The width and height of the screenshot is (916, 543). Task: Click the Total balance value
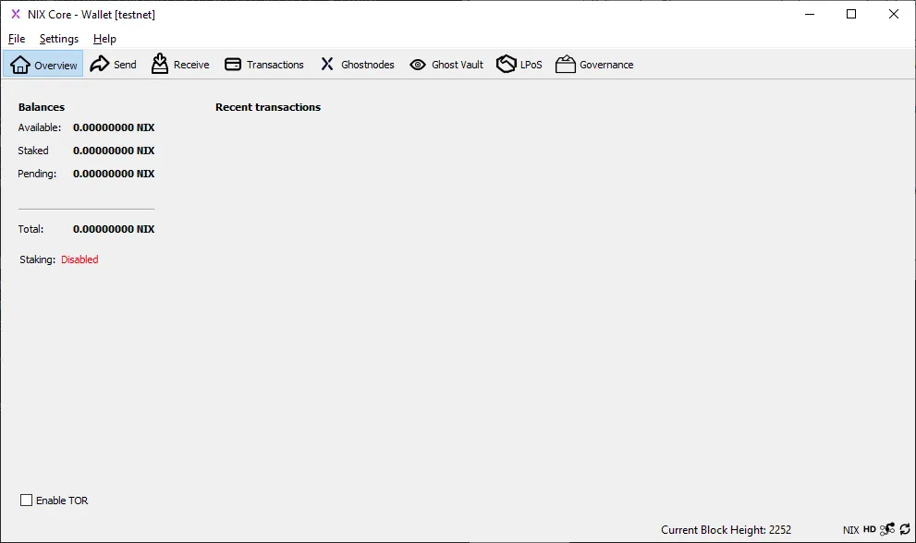(x=114, y=229)
